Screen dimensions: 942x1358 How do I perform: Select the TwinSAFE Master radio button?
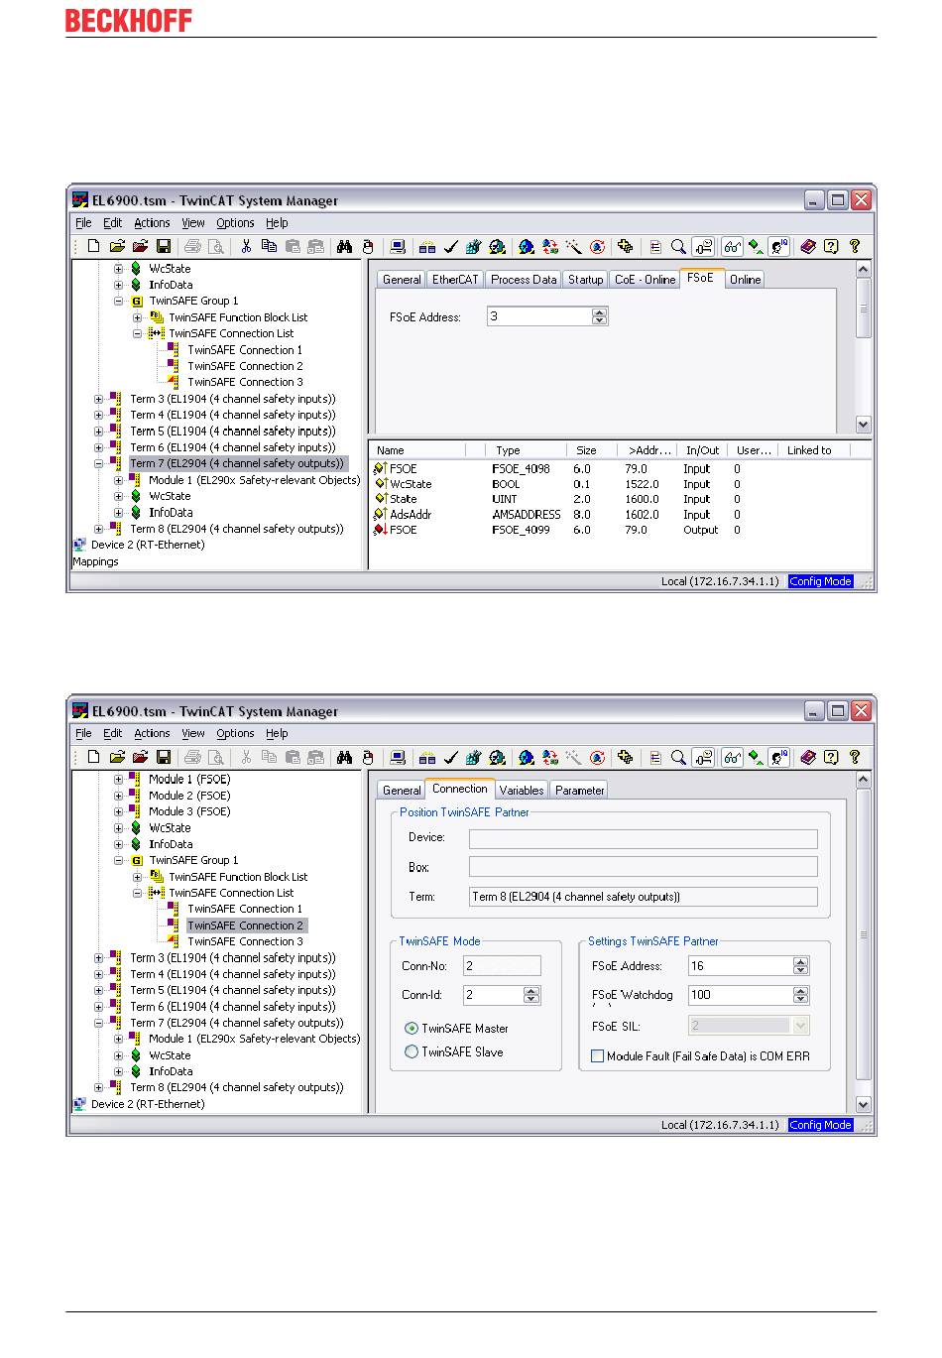(412, 1029)
